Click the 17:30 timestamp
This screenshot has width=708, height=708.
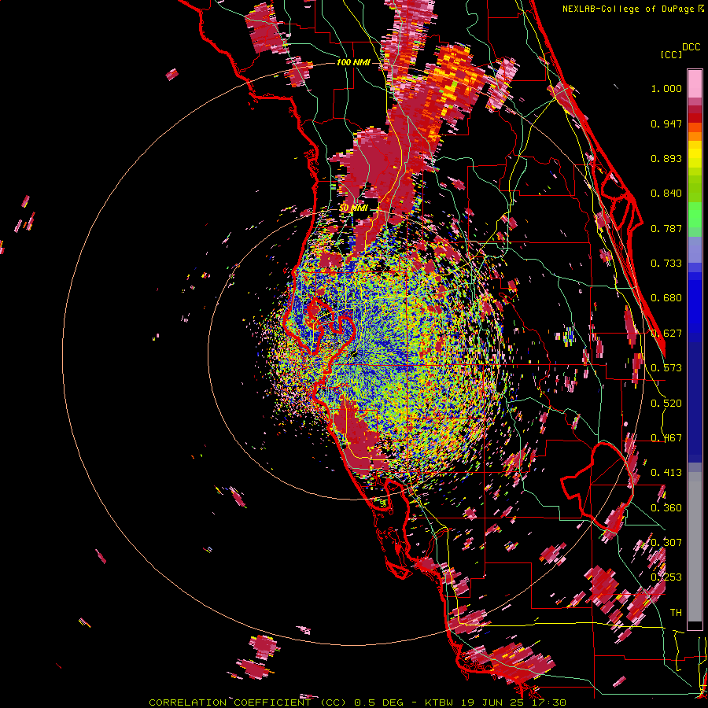click(x=548, y=702)
